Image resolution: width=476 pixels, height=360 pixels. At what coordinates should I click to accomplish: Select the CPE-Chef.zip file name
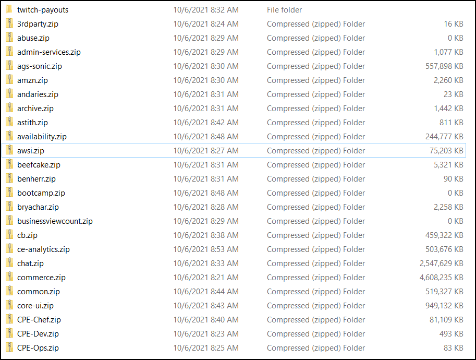39,320
